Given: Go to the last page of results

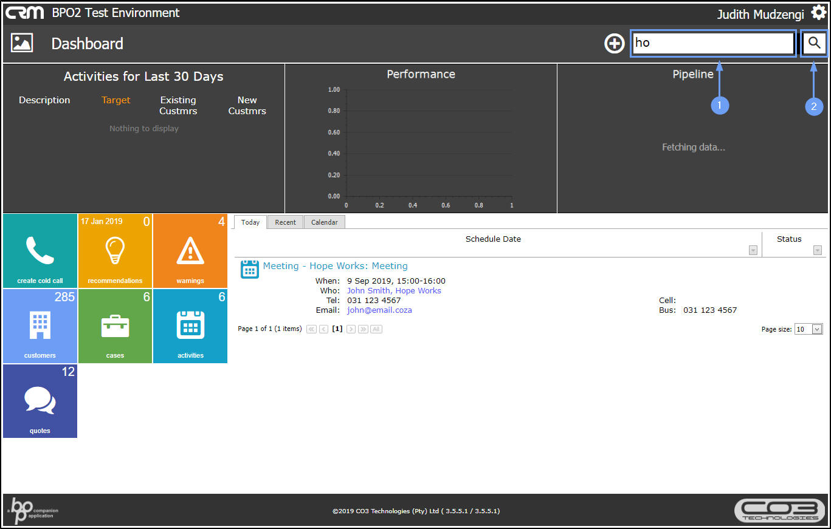Looking at the screenshot, I should [x=363, y=329].
